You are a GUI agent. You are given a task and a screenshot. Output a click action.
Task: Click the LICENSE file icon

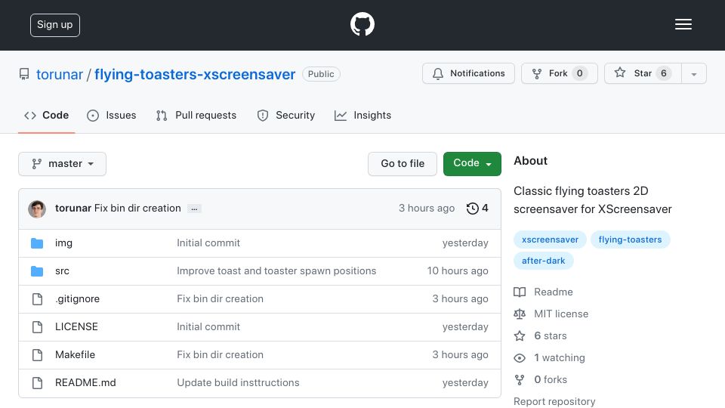pyautogui.click(x=38, y=327)
